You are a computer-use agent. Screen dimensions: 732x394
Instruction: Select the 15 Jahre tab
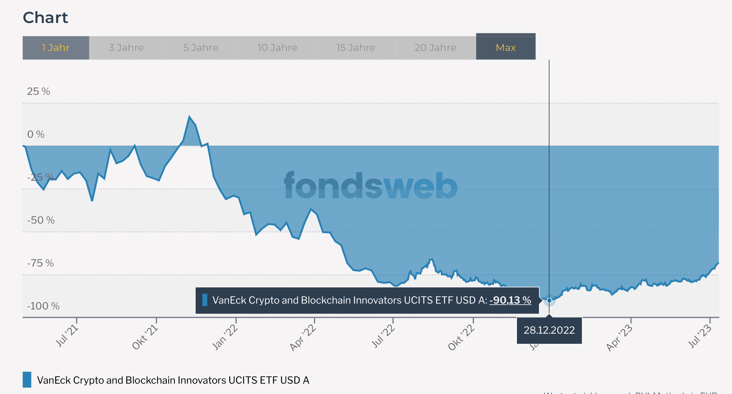[x=356, y=48]
